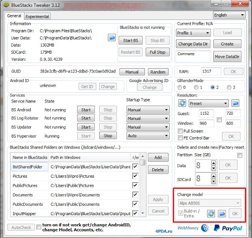The image size is (252, 238).
Task: Toggle r/w checkbox for Documents row
Action: 135,195
